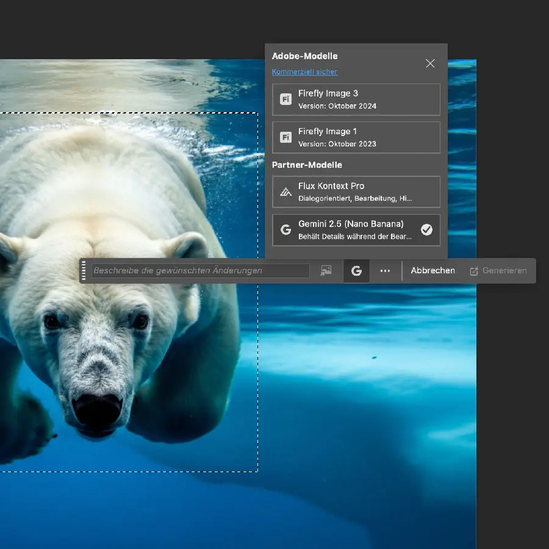Screen dimensions: 549x549
Task: Choose the Firefly Image 3 model
Action: click(x=356, y=99)
